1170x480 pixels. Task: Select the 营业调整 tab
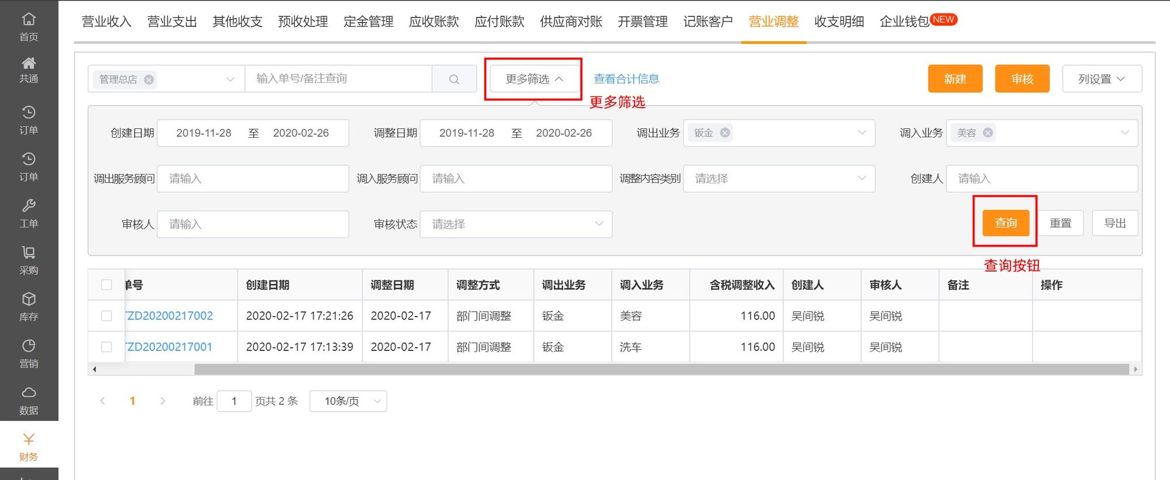point(773,22)
